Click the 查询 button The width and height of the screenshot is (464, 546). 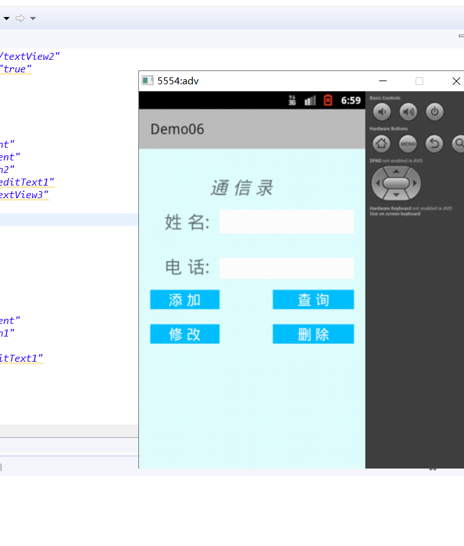click(x=313, y=299)
